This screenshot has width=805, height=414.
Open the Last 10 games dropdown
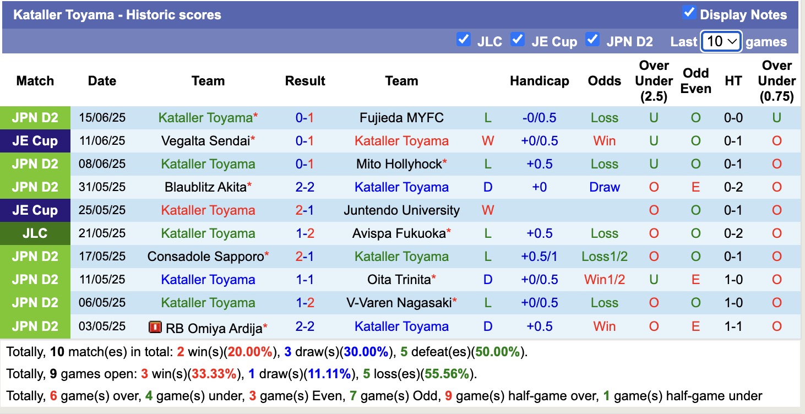(721, 41)
